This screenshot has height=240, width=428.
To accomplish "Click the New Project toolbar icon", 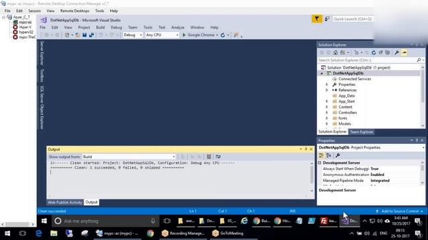I will (x=67, y=35).
